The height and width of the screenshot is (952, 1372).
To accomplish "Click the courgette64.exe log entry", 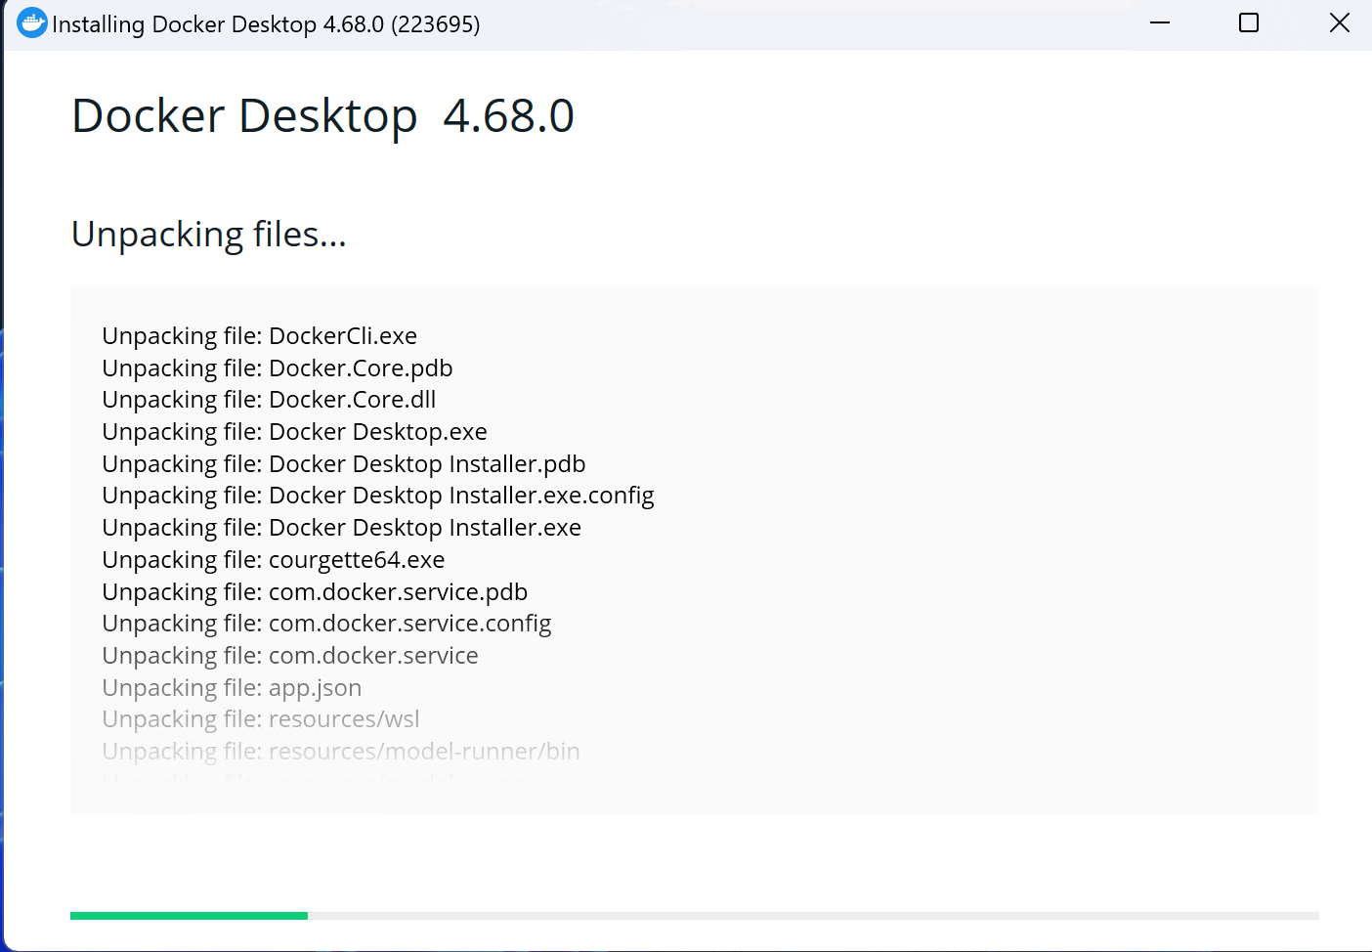I will [x=274, y=560].
